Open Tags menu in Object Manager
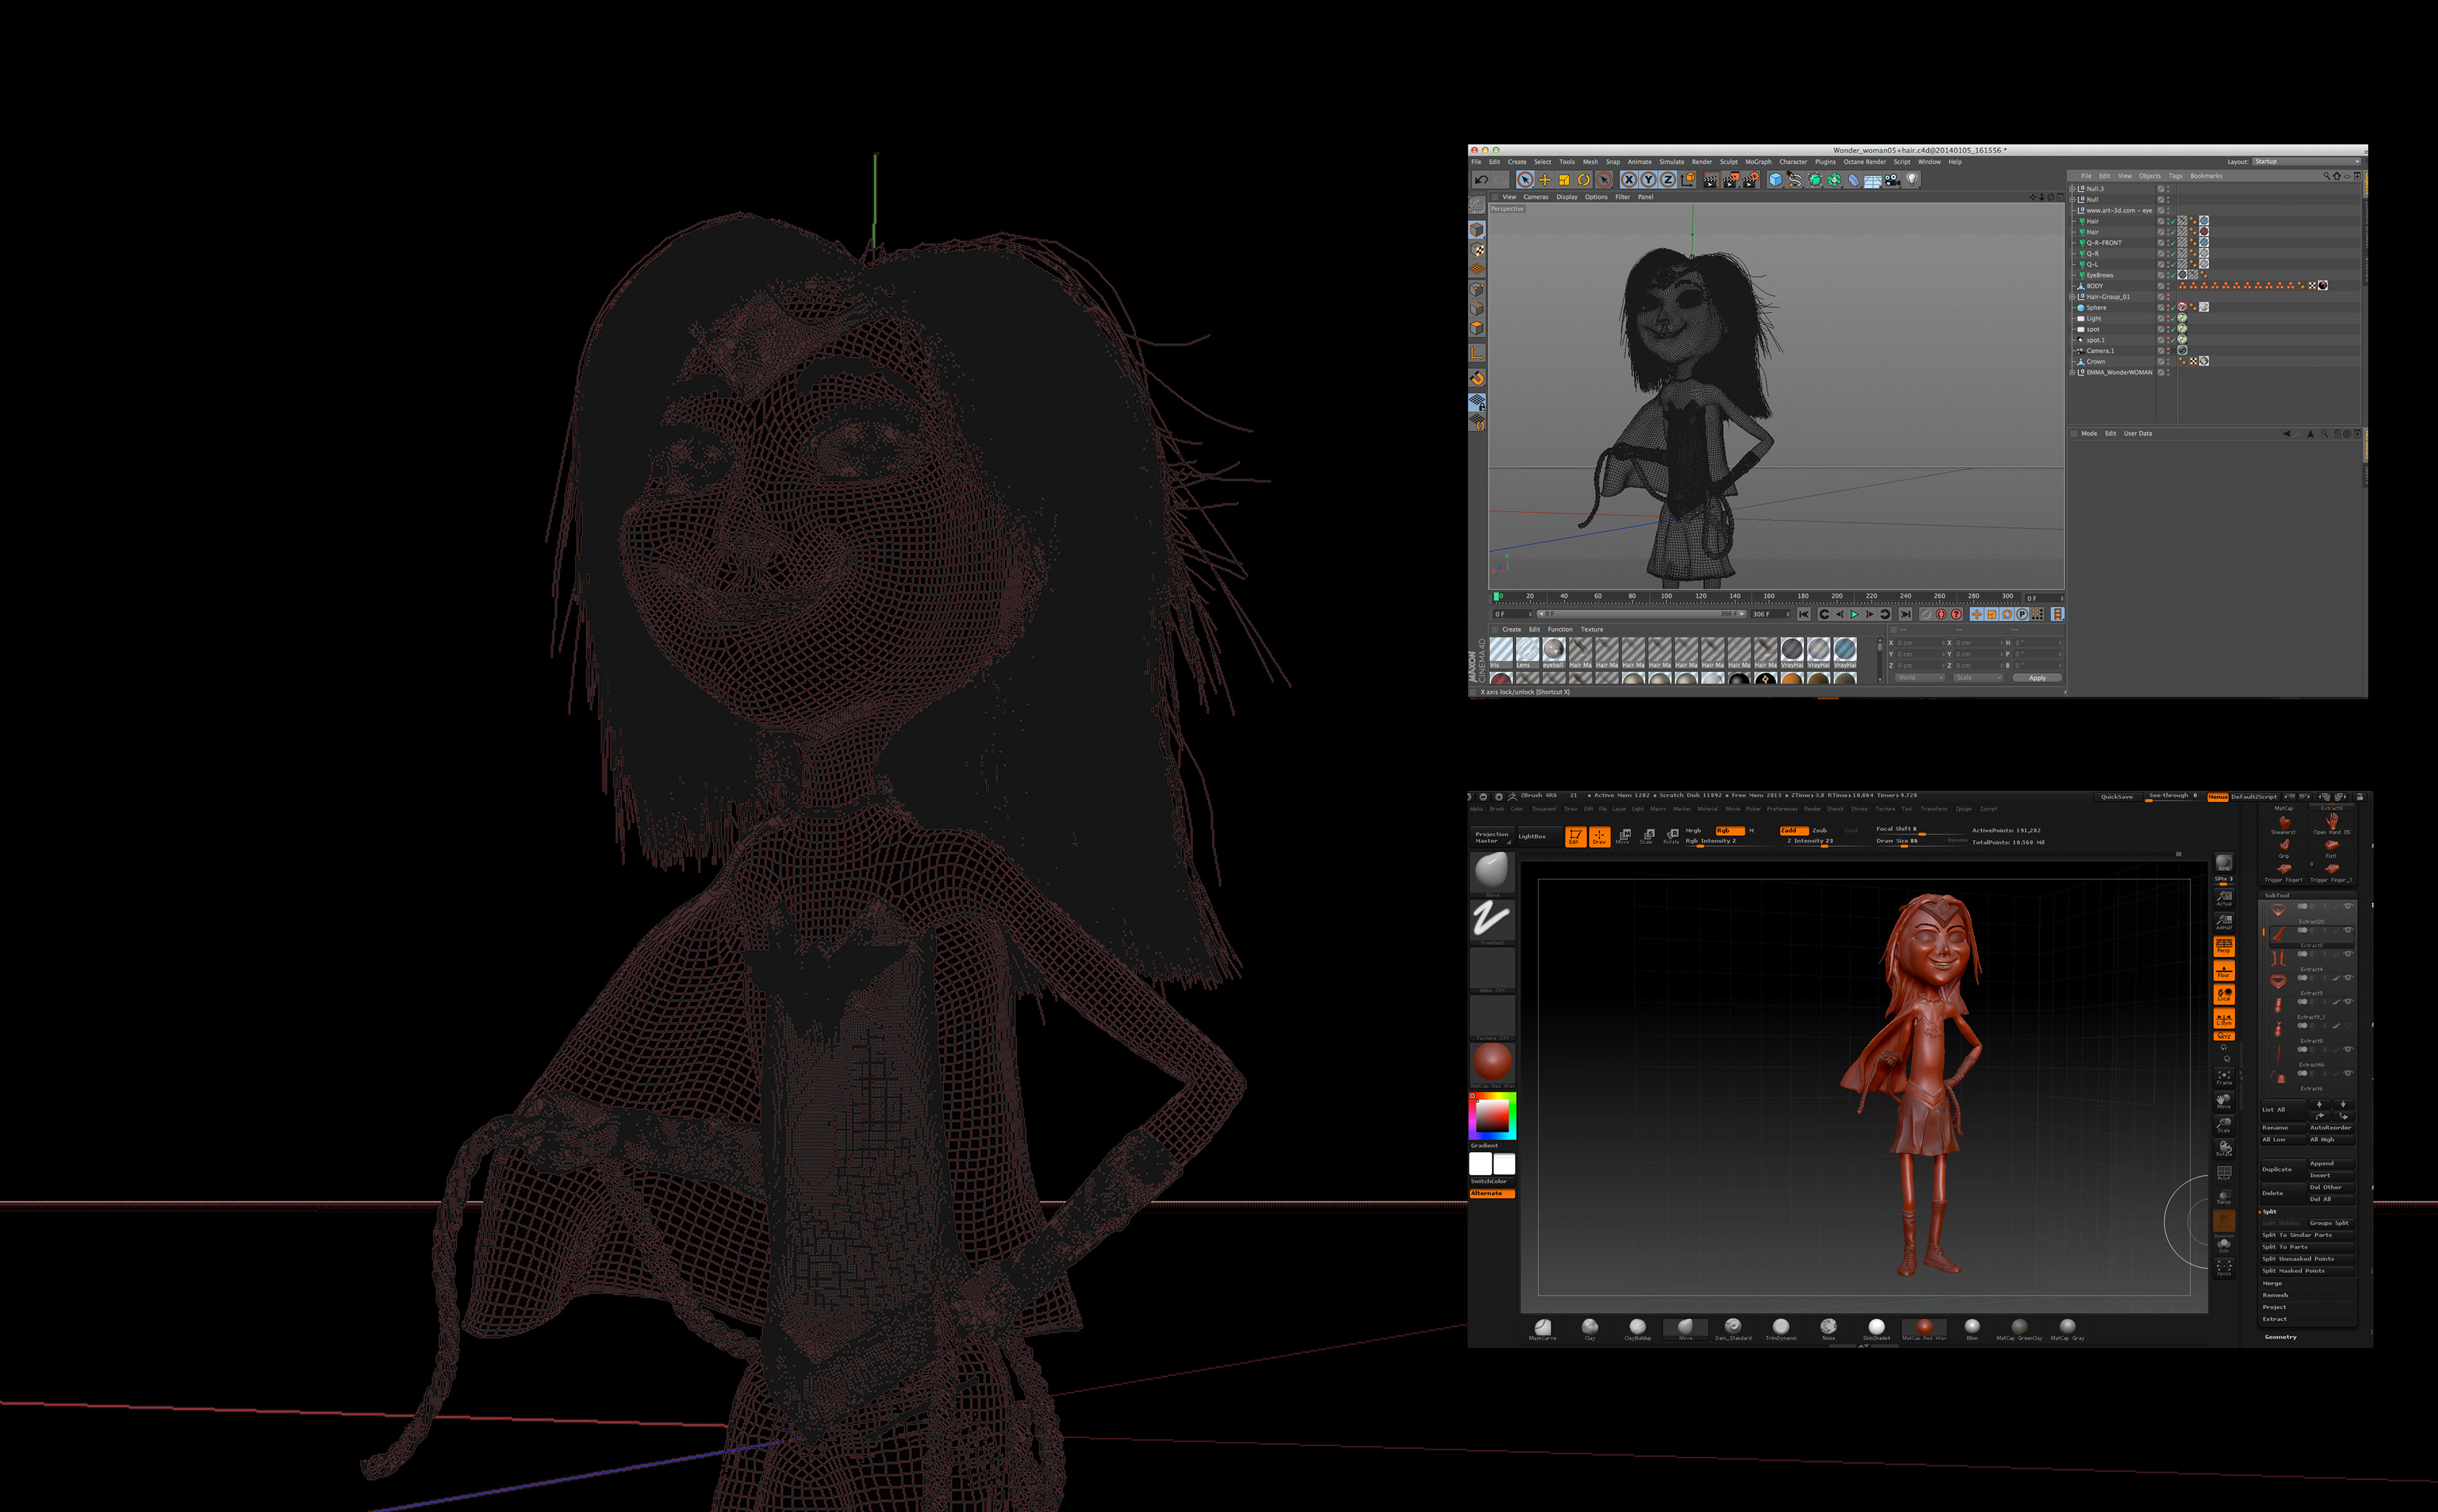Image resolution: width=2438 pixels, height=1512 pixels. [2176, 176]
